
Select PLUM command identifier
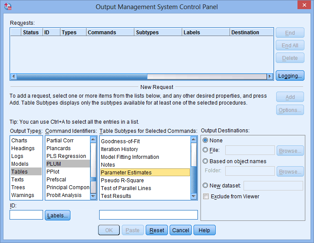tap(68, 164)
